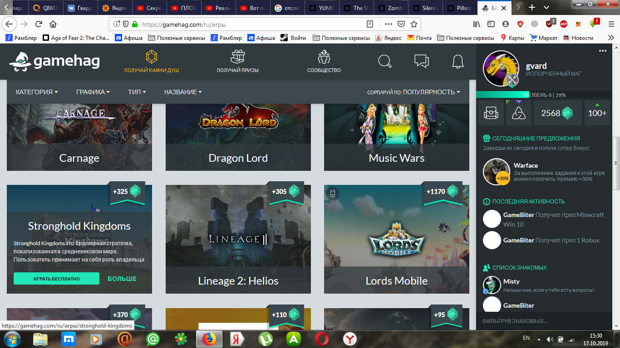This screenshot has width=620, height=348.
Task: Click the Больше link for Stronghold Kingdoms
Action: [122, 279]
